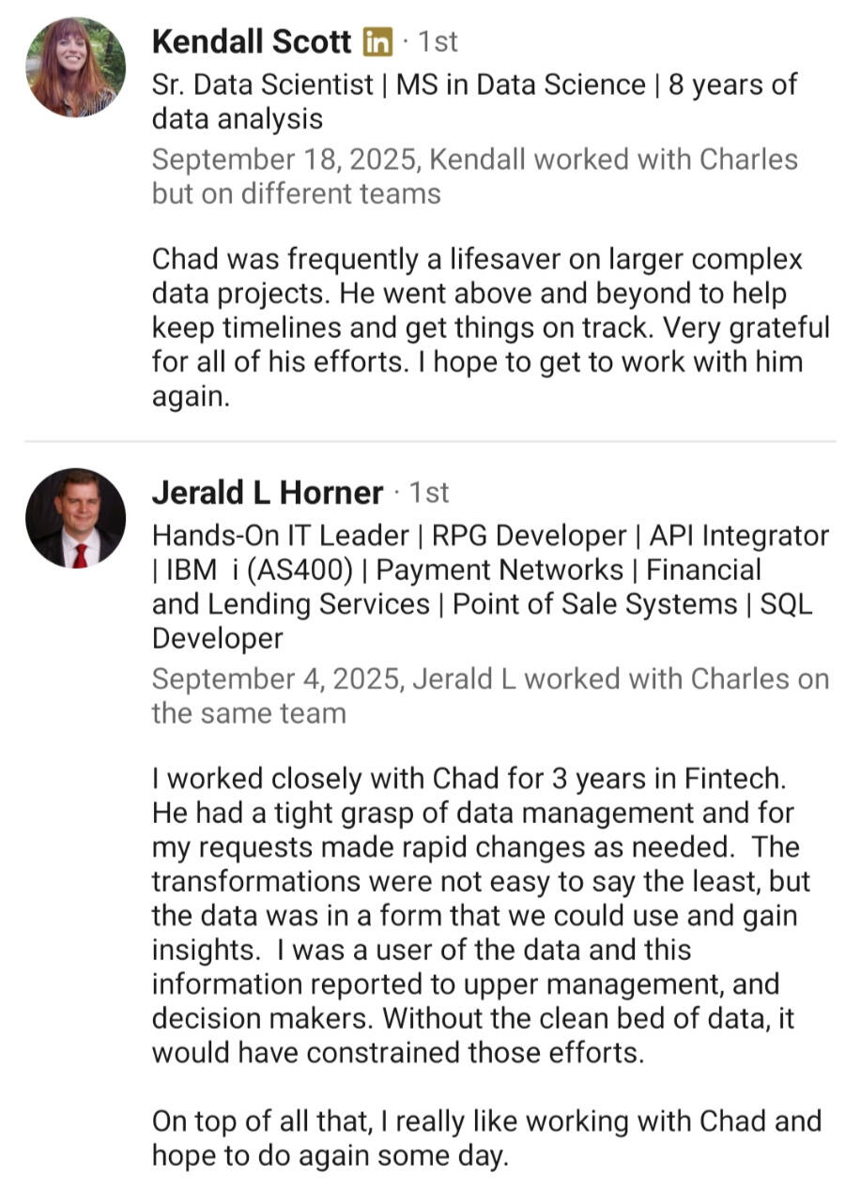The image size is (861, 1190).
Task: Open Jerald L Horner's profile photo
Action: click(75, 518)
